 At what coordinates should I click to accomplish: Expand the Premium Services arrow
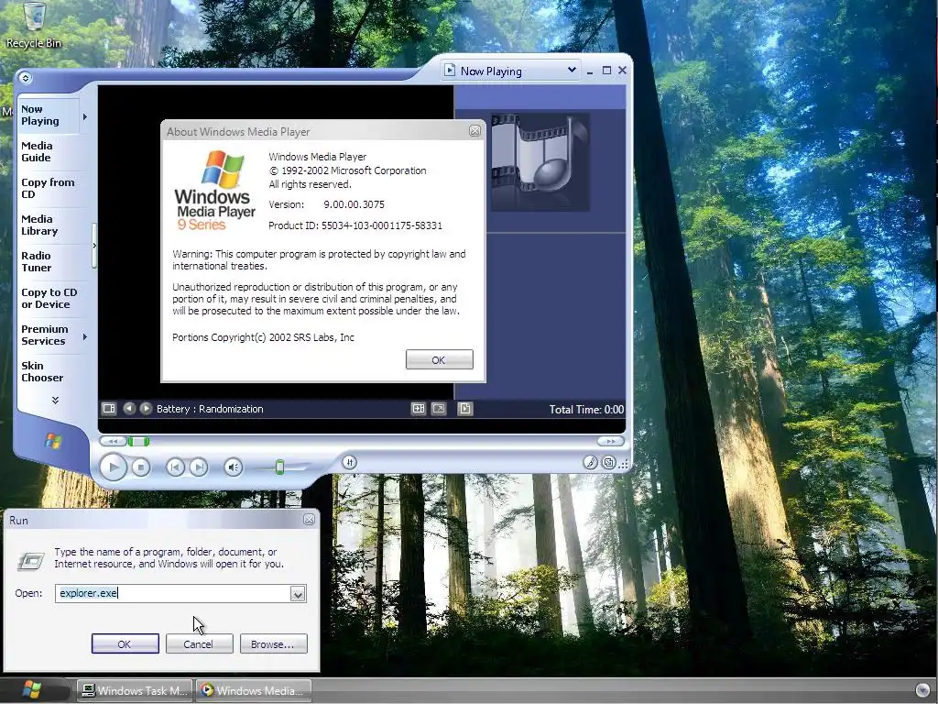point(85,337)
